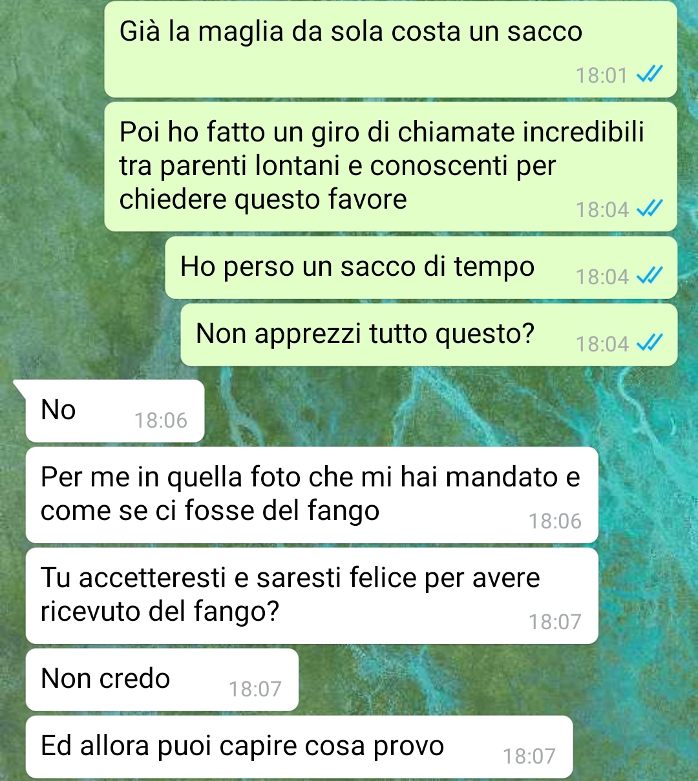The image size is (698, 781).
Task: Tap the 'Non apprezzi tutto questo?' bubble
Action: click(x=428, y=335)
